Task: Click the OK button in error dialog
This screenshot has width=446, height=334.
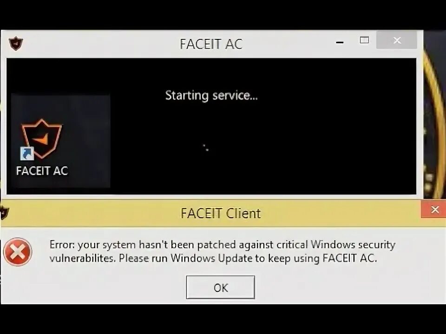Action: point(220,287)
